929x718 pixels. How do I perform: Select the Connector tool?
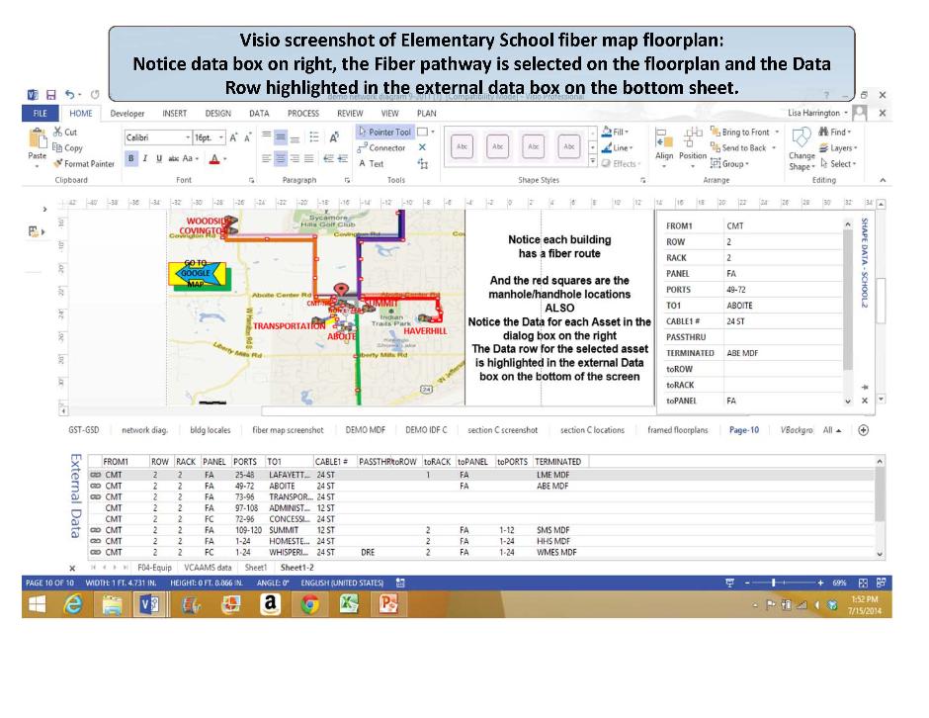[x=381, y=147]
